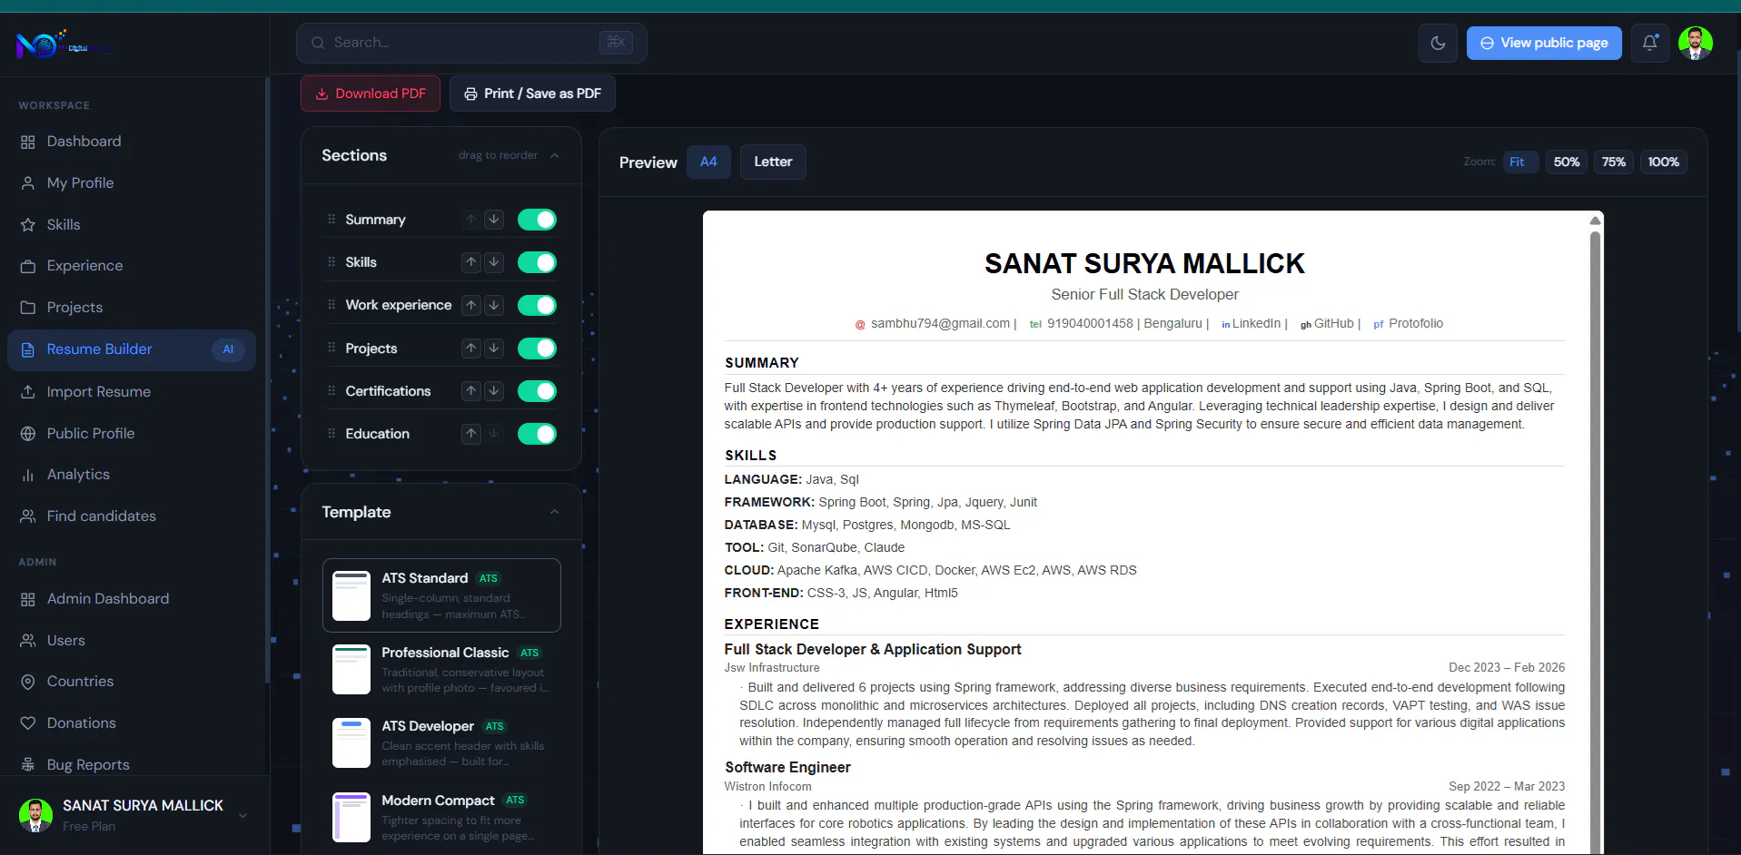Open the Skills page in sidebar

[x=132, y=225]
